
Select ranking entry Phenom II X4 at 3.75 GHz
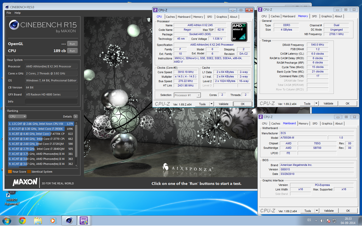tap(41, 154)
